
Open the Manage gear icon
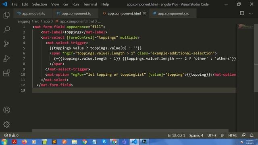(6, 124)
